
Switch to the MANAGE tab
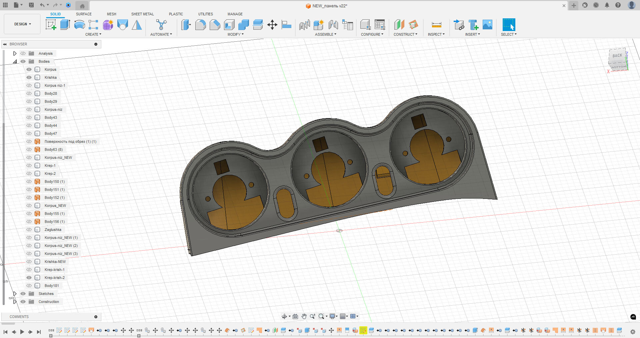coord(235,14)
